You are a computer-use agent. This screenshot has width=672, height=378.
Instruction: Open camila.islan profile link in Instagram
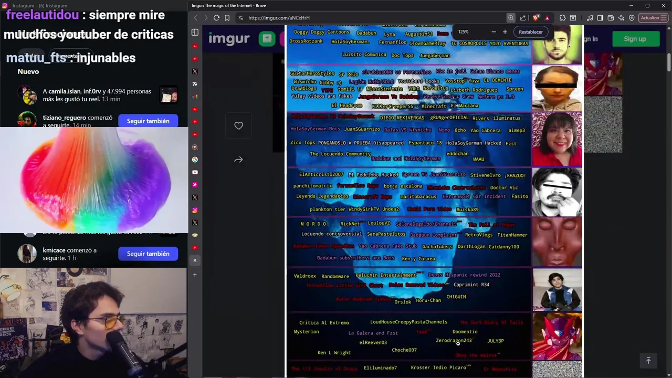click(x=65, y=91)
